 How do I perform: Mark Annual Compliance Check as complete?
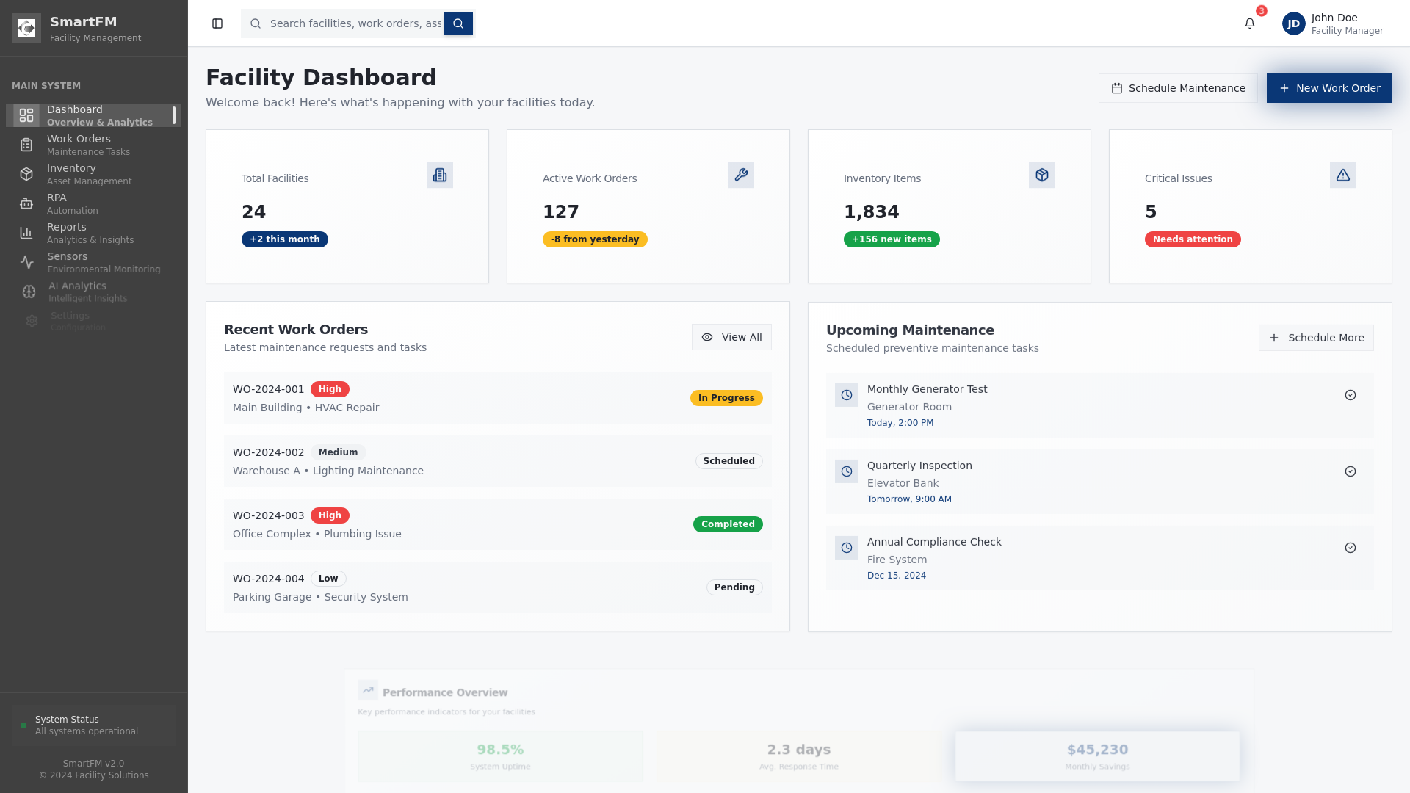(1351, 548)
